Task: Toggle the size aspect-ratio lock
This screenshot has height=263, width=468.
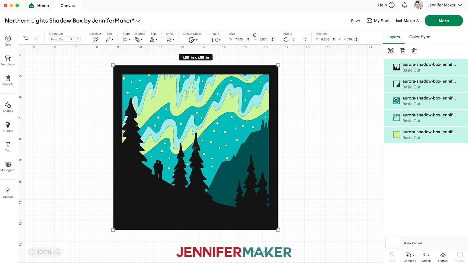Action: click(255, 35)
